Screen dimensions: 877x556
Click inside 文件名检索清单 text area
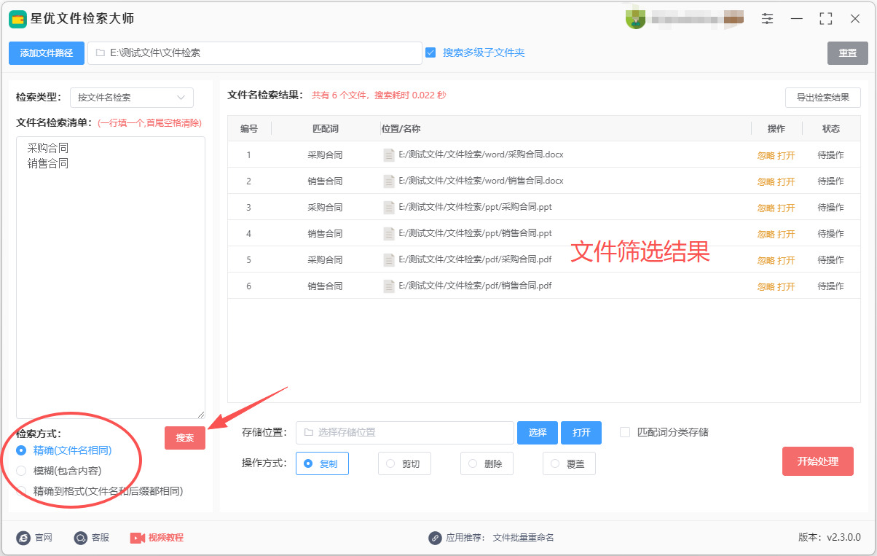111,278
